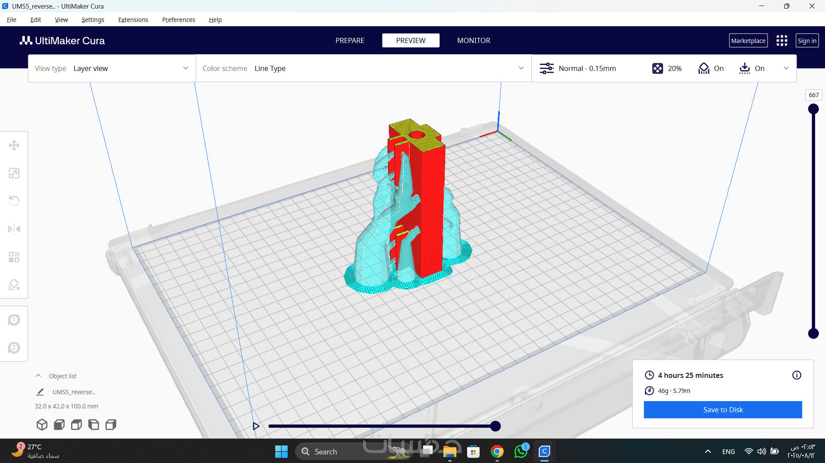Open Microsoft Store from the taskbar

click(x=474, y=451)
